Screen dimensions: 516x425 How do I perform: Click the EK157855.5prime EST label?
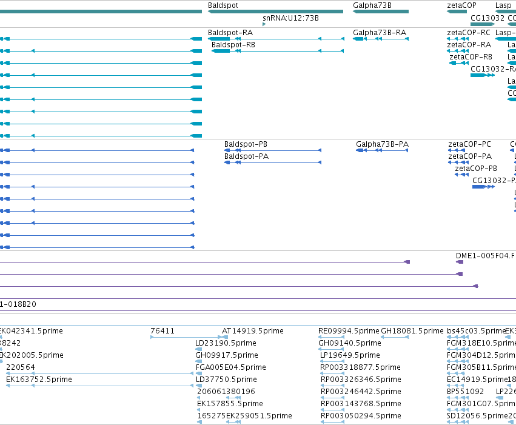[x=230, y=404]
